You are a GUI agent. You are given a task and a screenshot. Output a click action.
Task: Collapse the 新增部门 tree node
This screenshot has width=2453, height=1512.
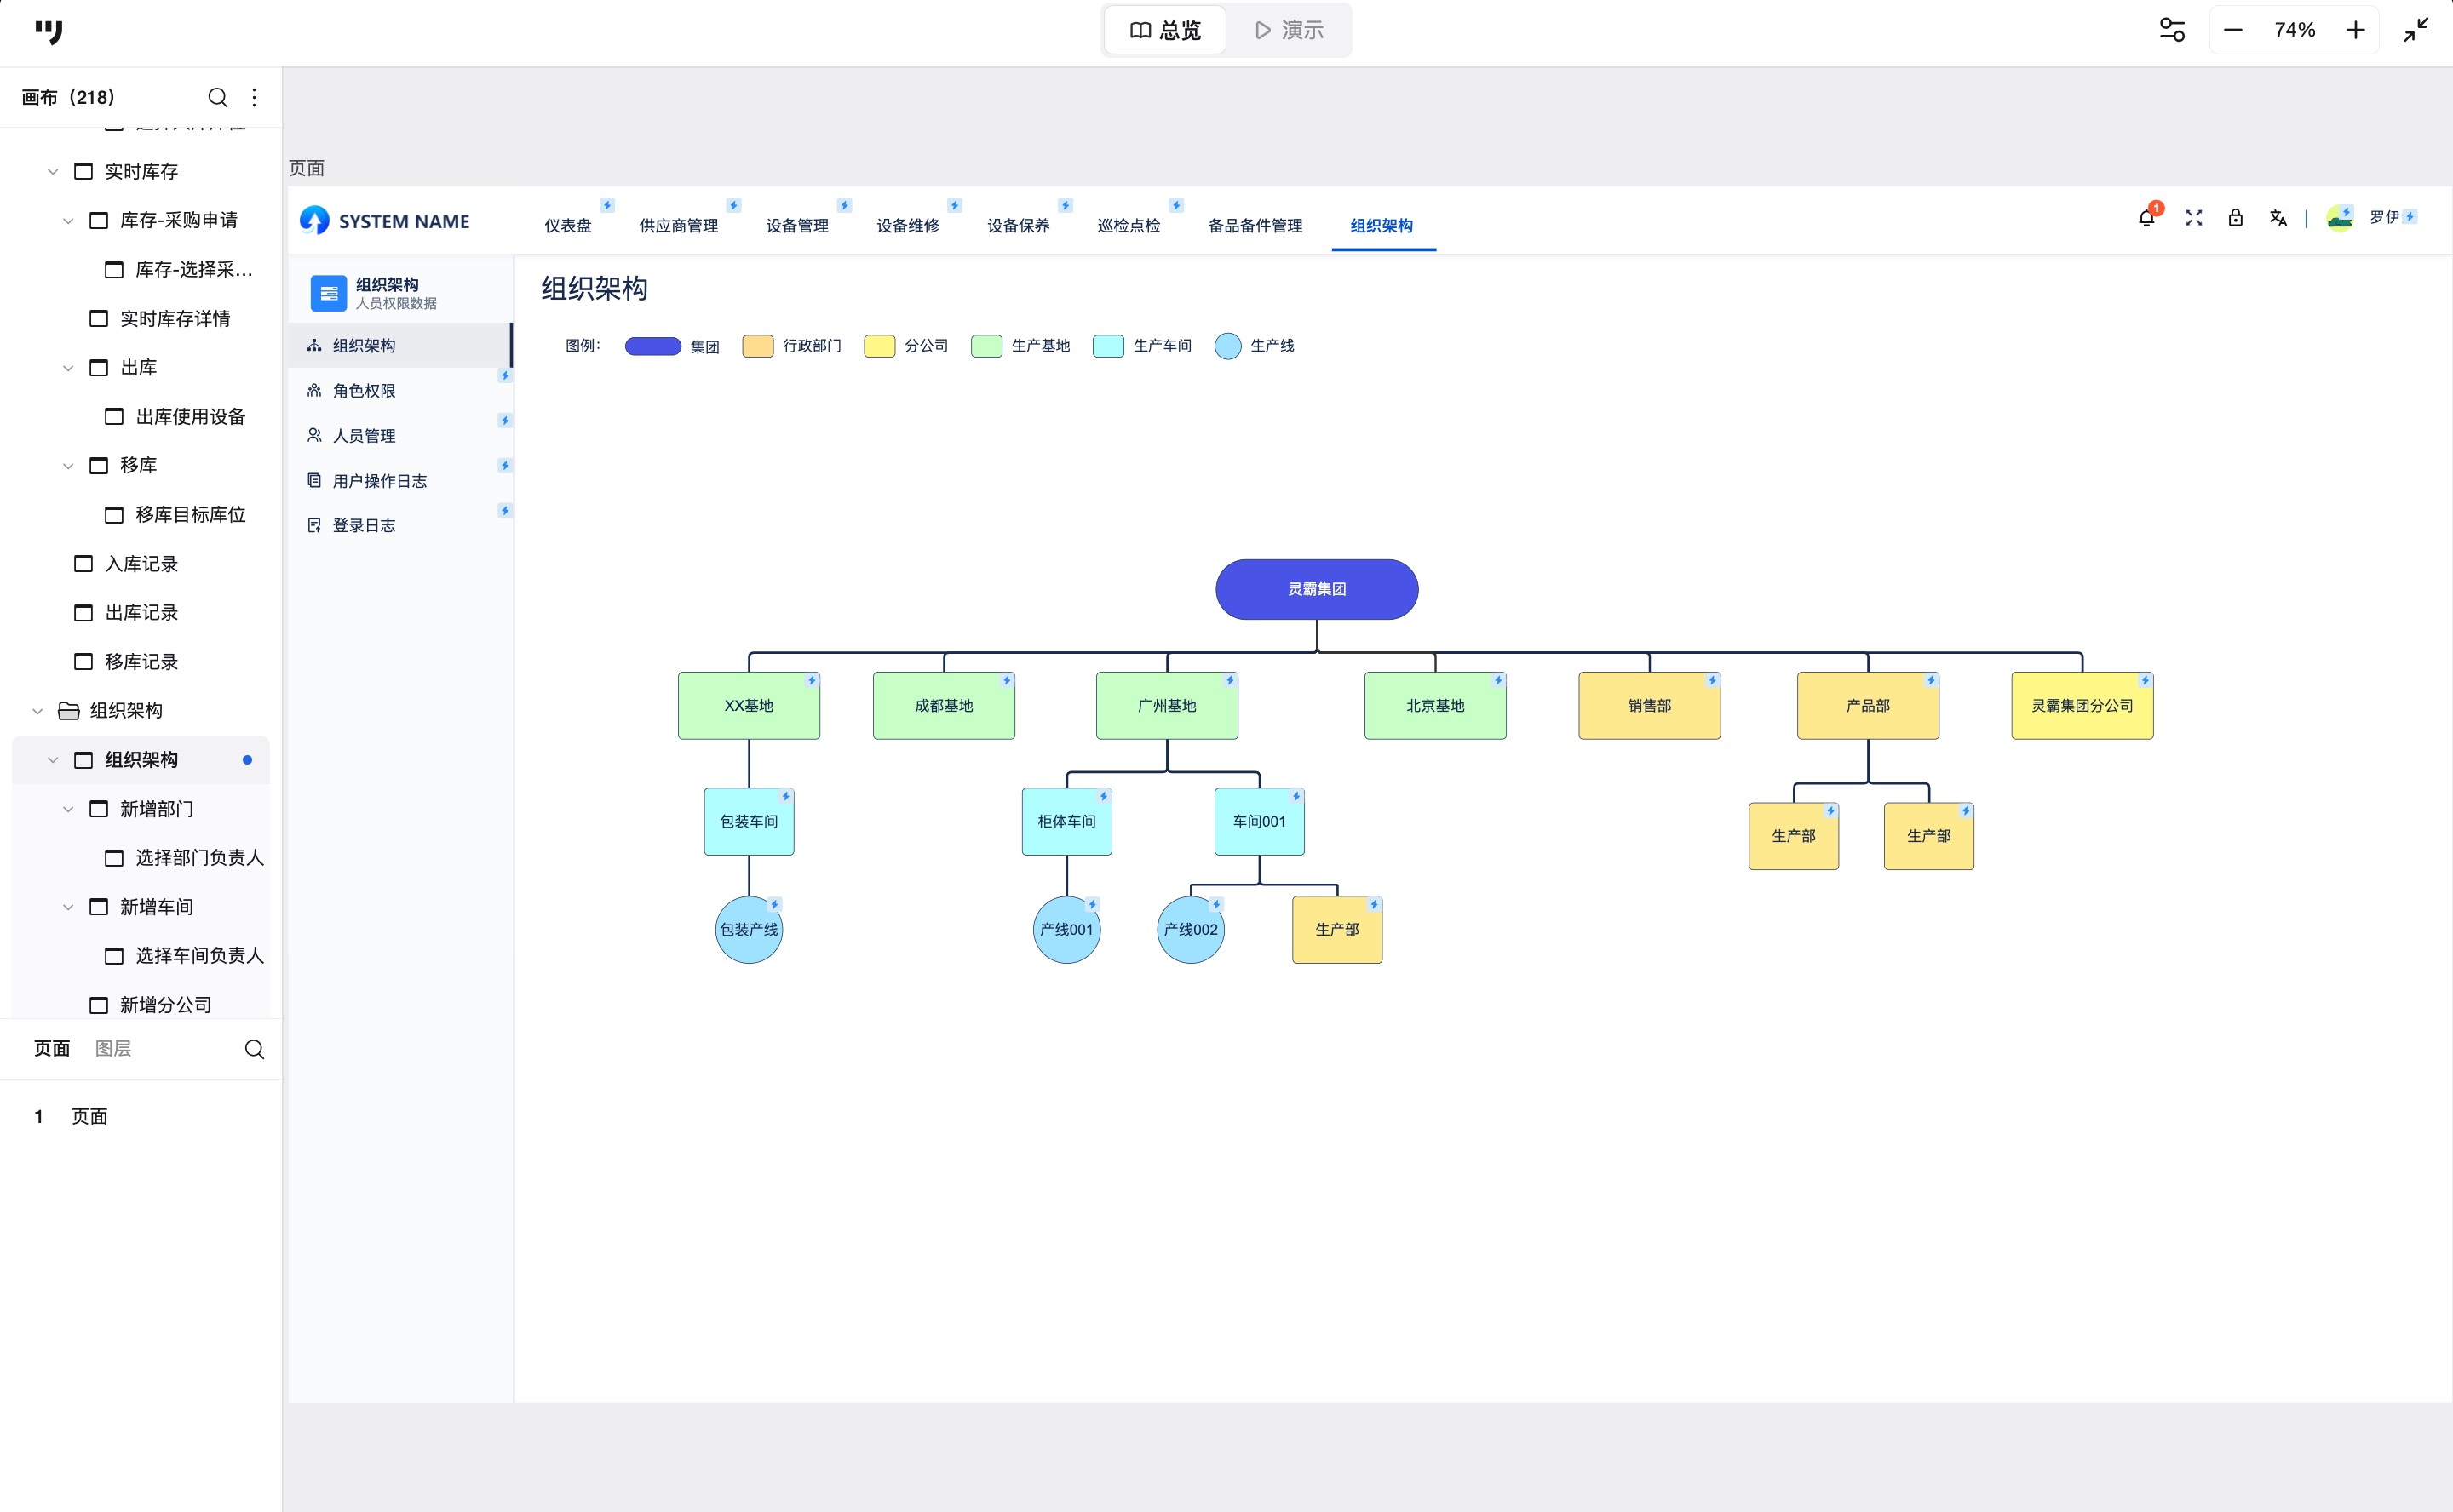[68, 809]
